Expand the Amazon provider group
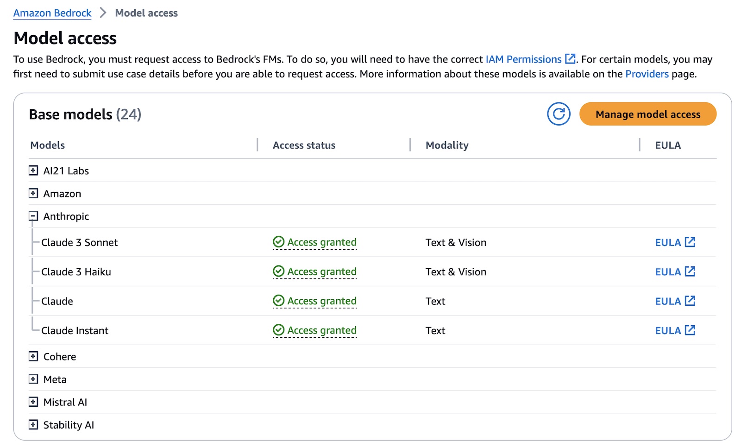Screen dimensions: 741x448 pos(33,193)
